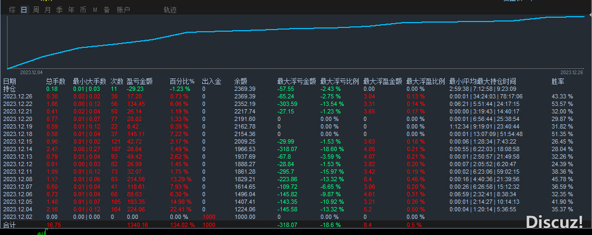Click the 日期 column header

tap(10, 81)
